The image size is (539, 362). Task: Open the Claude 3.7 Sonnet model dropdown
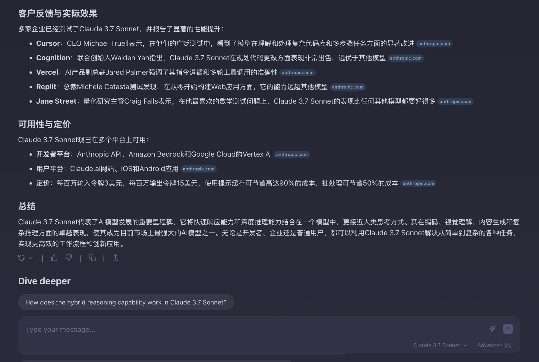pos(440,345)
